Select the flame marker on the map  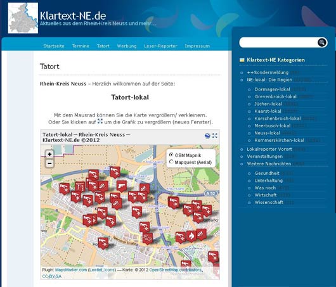[x=191, y=236]
